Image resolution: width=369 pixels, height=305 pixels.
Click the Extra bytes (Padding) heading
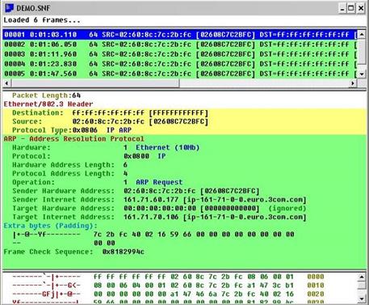(x=50, y=226)
